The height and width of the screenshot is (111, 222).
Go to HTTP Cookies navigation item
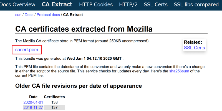tap(96, 4)
